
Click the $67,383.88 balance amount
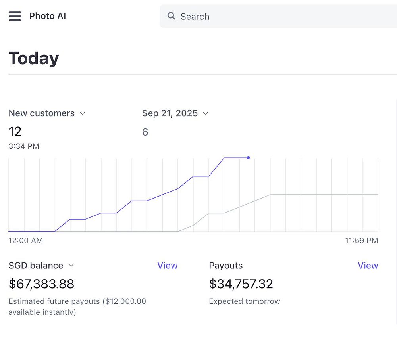point(41,284)
